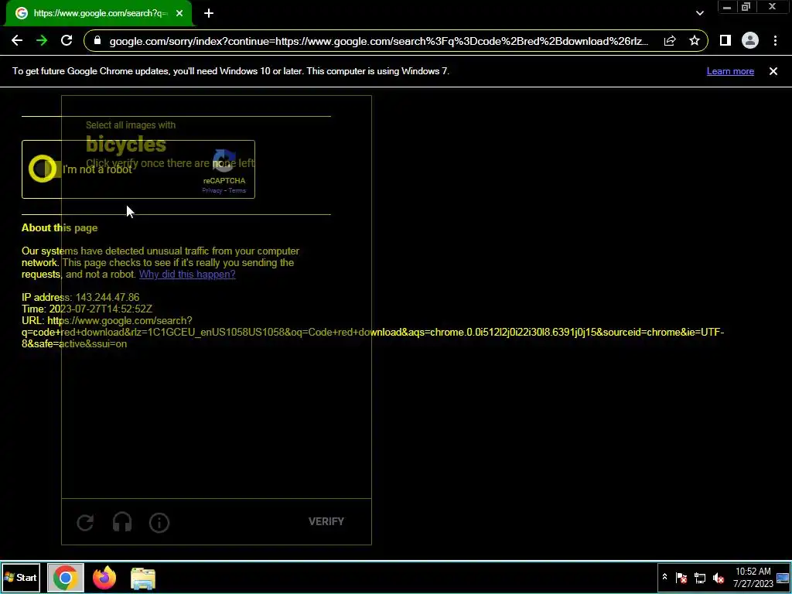Open Chrome's three-dot menu

[775, 41]
